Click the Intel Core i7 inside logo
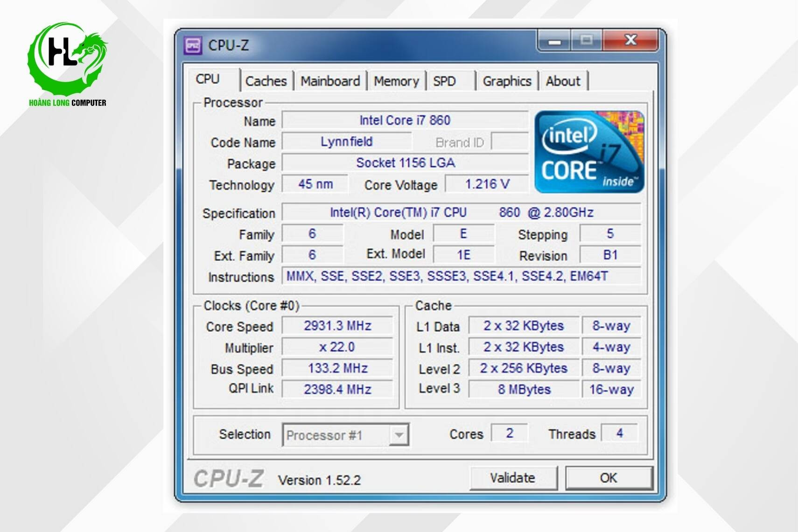 pos(589,152)
